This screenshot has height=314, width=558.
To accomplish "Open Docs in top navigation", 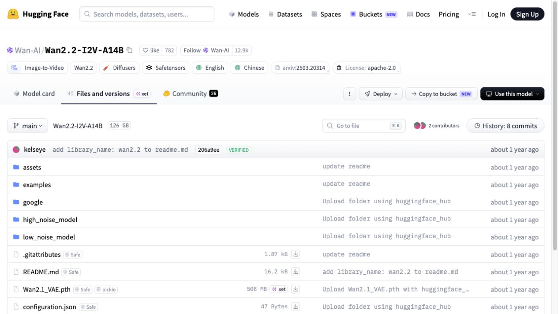I will (x=418, y=14).
